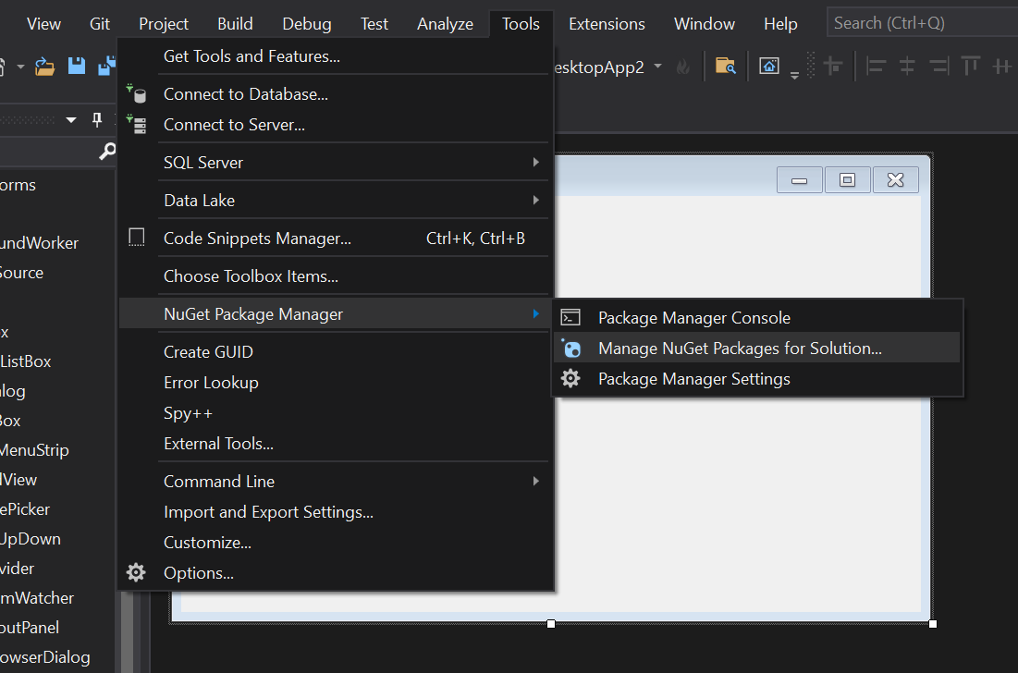Image resolution: width=1018 pixels, height=673 pixels.
Task: Click the Toolbox search magnifier icon
Action: coord(107,152)
